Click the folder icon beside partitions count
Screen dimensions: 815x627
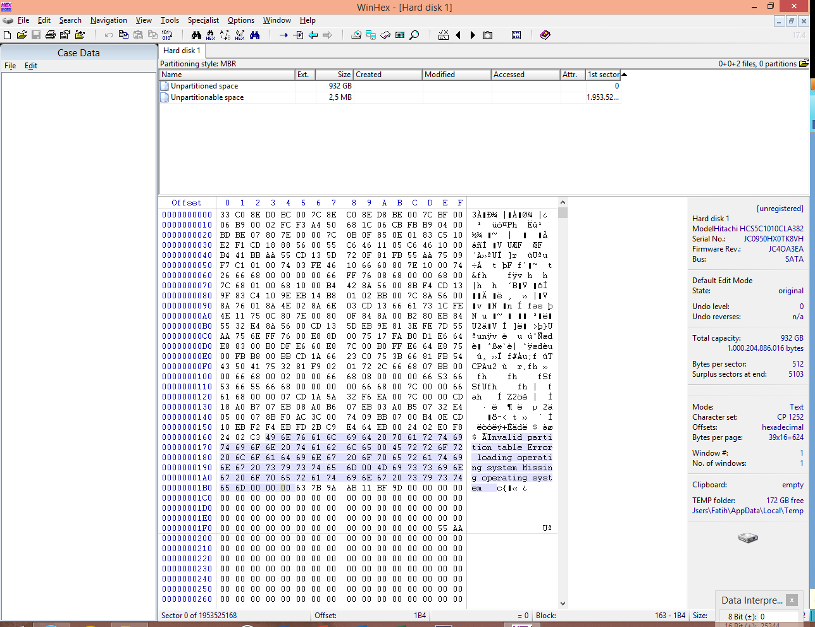coord(804,63)
